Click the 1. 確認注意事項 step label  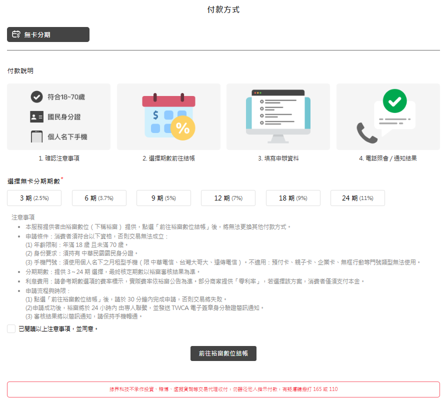pos(59,158)
